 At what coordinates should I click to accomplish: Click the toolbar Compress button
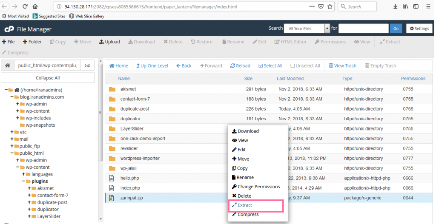[15, 52]
